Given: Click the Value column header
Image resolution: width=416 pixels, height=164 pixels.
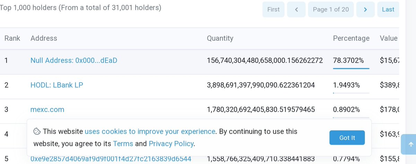Looking at the screenshot, I should 389,38.
